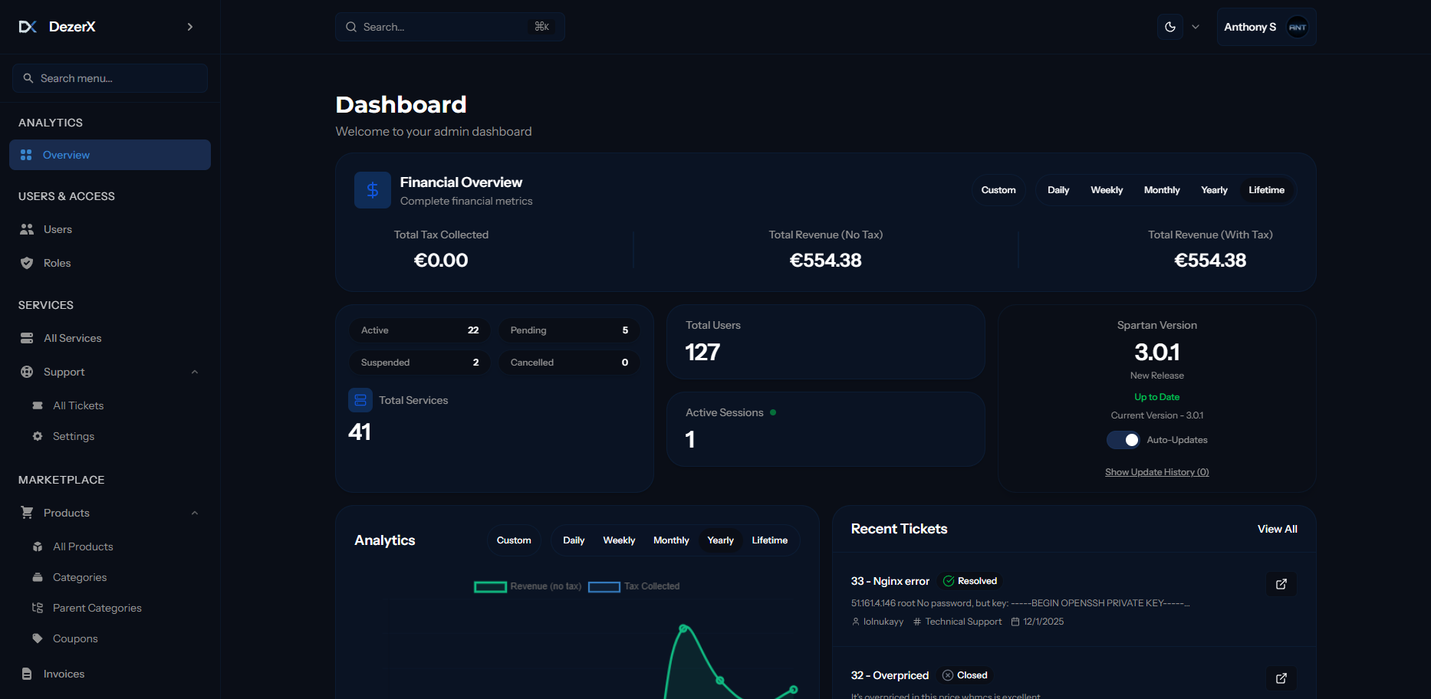Click the DezerX logo icon

28,27
